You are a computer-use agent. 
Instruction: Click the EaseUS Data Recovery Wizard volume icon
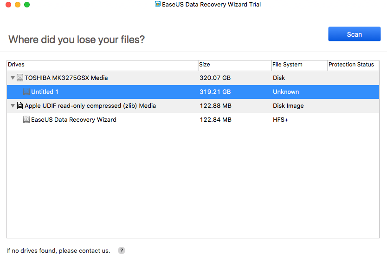click(x=26, y=119)
